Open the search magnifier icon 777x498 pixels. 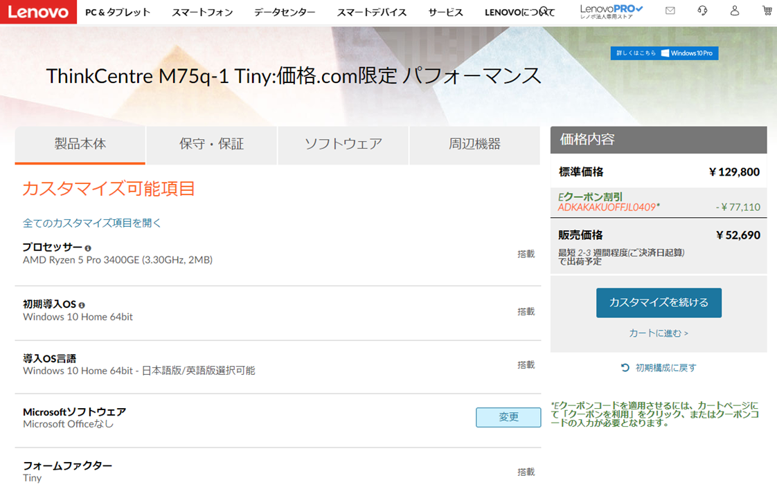tap(544, 10)
